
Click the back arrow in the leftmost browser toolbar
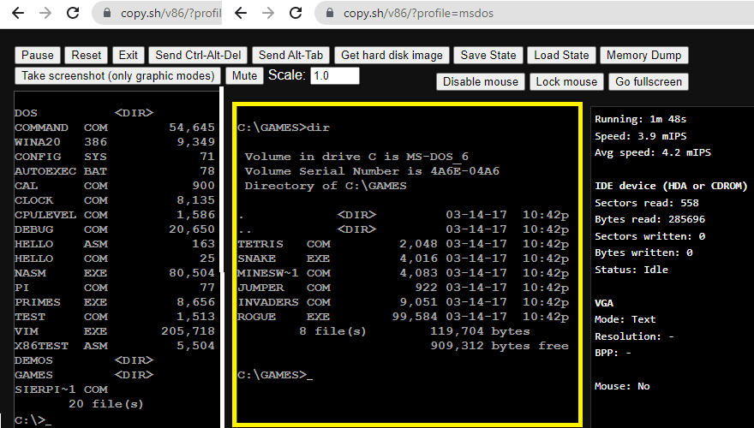(x=17, y=14)
